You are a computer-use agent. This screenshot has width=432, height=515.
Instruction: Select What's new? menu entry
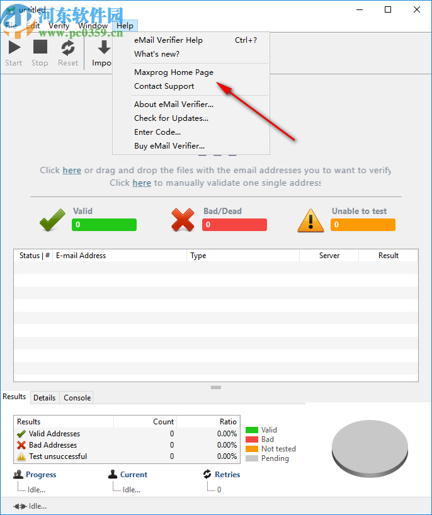click(191, 54)
